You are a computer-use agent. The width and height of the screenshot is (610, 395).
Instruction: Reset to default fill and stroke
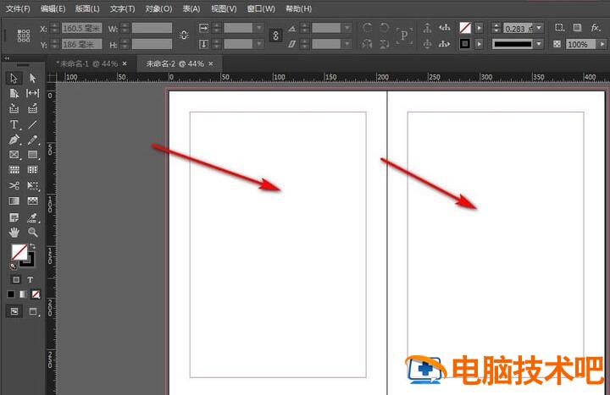point(14,266)
